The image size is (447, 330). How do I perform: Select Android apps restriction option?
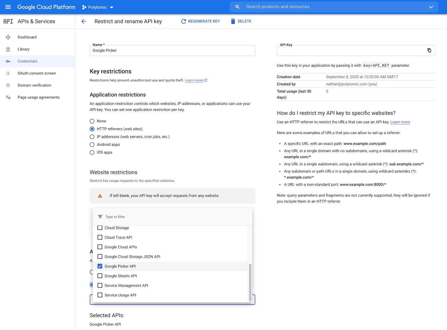point(92,145)
